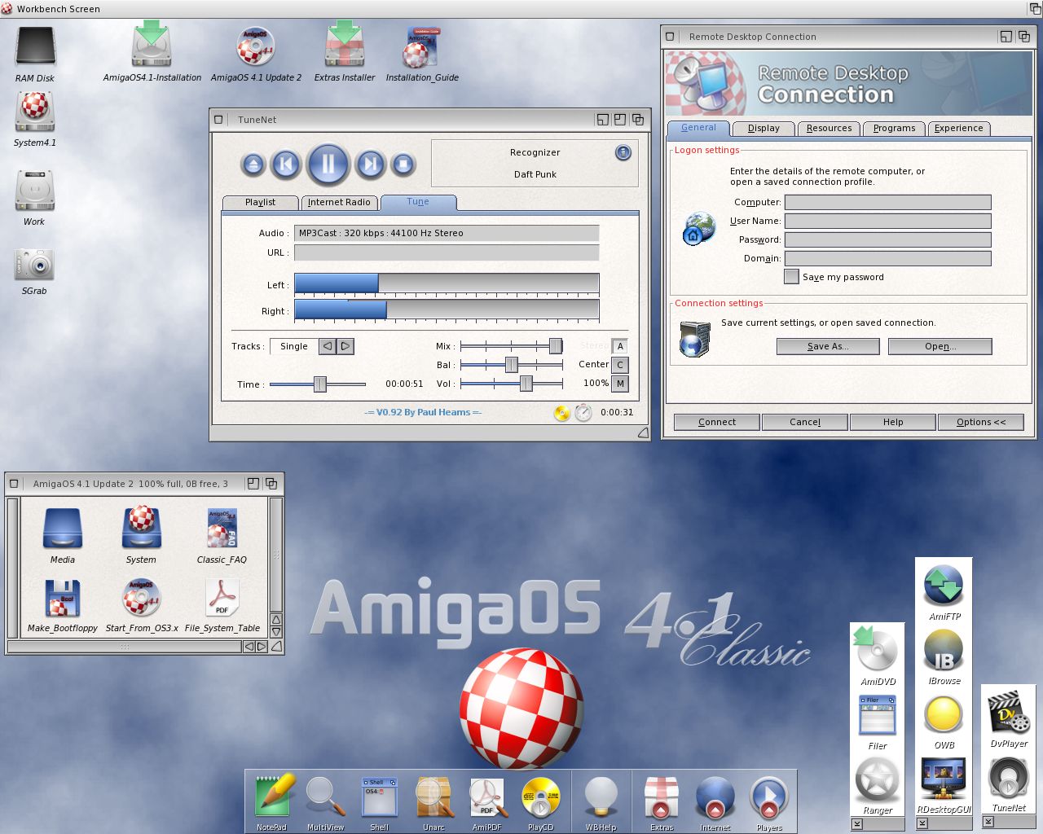The width and height of the screenshot is (1043, 834).
Task: Cycle Tracks mode forward with right arrow
Action: pyautogui.click(x=345, y=346)
